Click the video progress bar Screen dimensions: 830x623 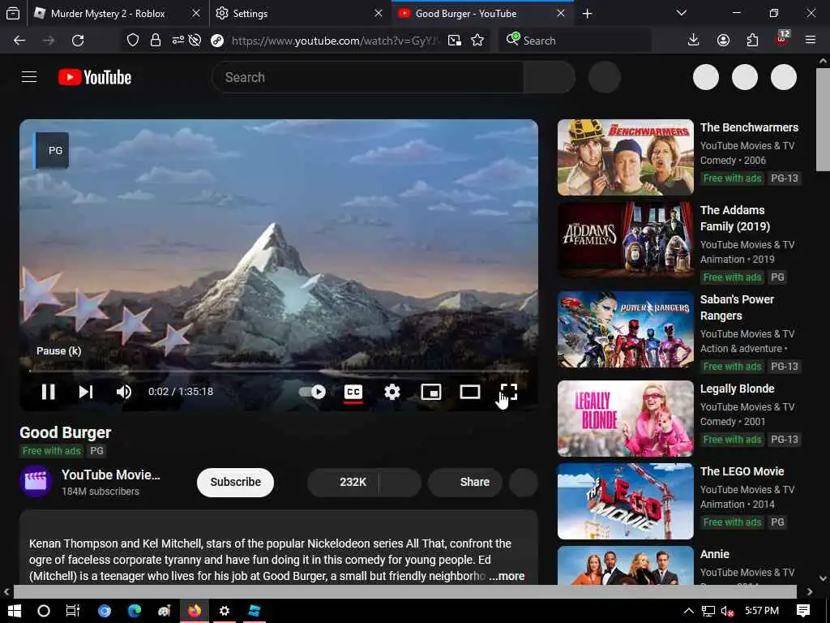279,372
